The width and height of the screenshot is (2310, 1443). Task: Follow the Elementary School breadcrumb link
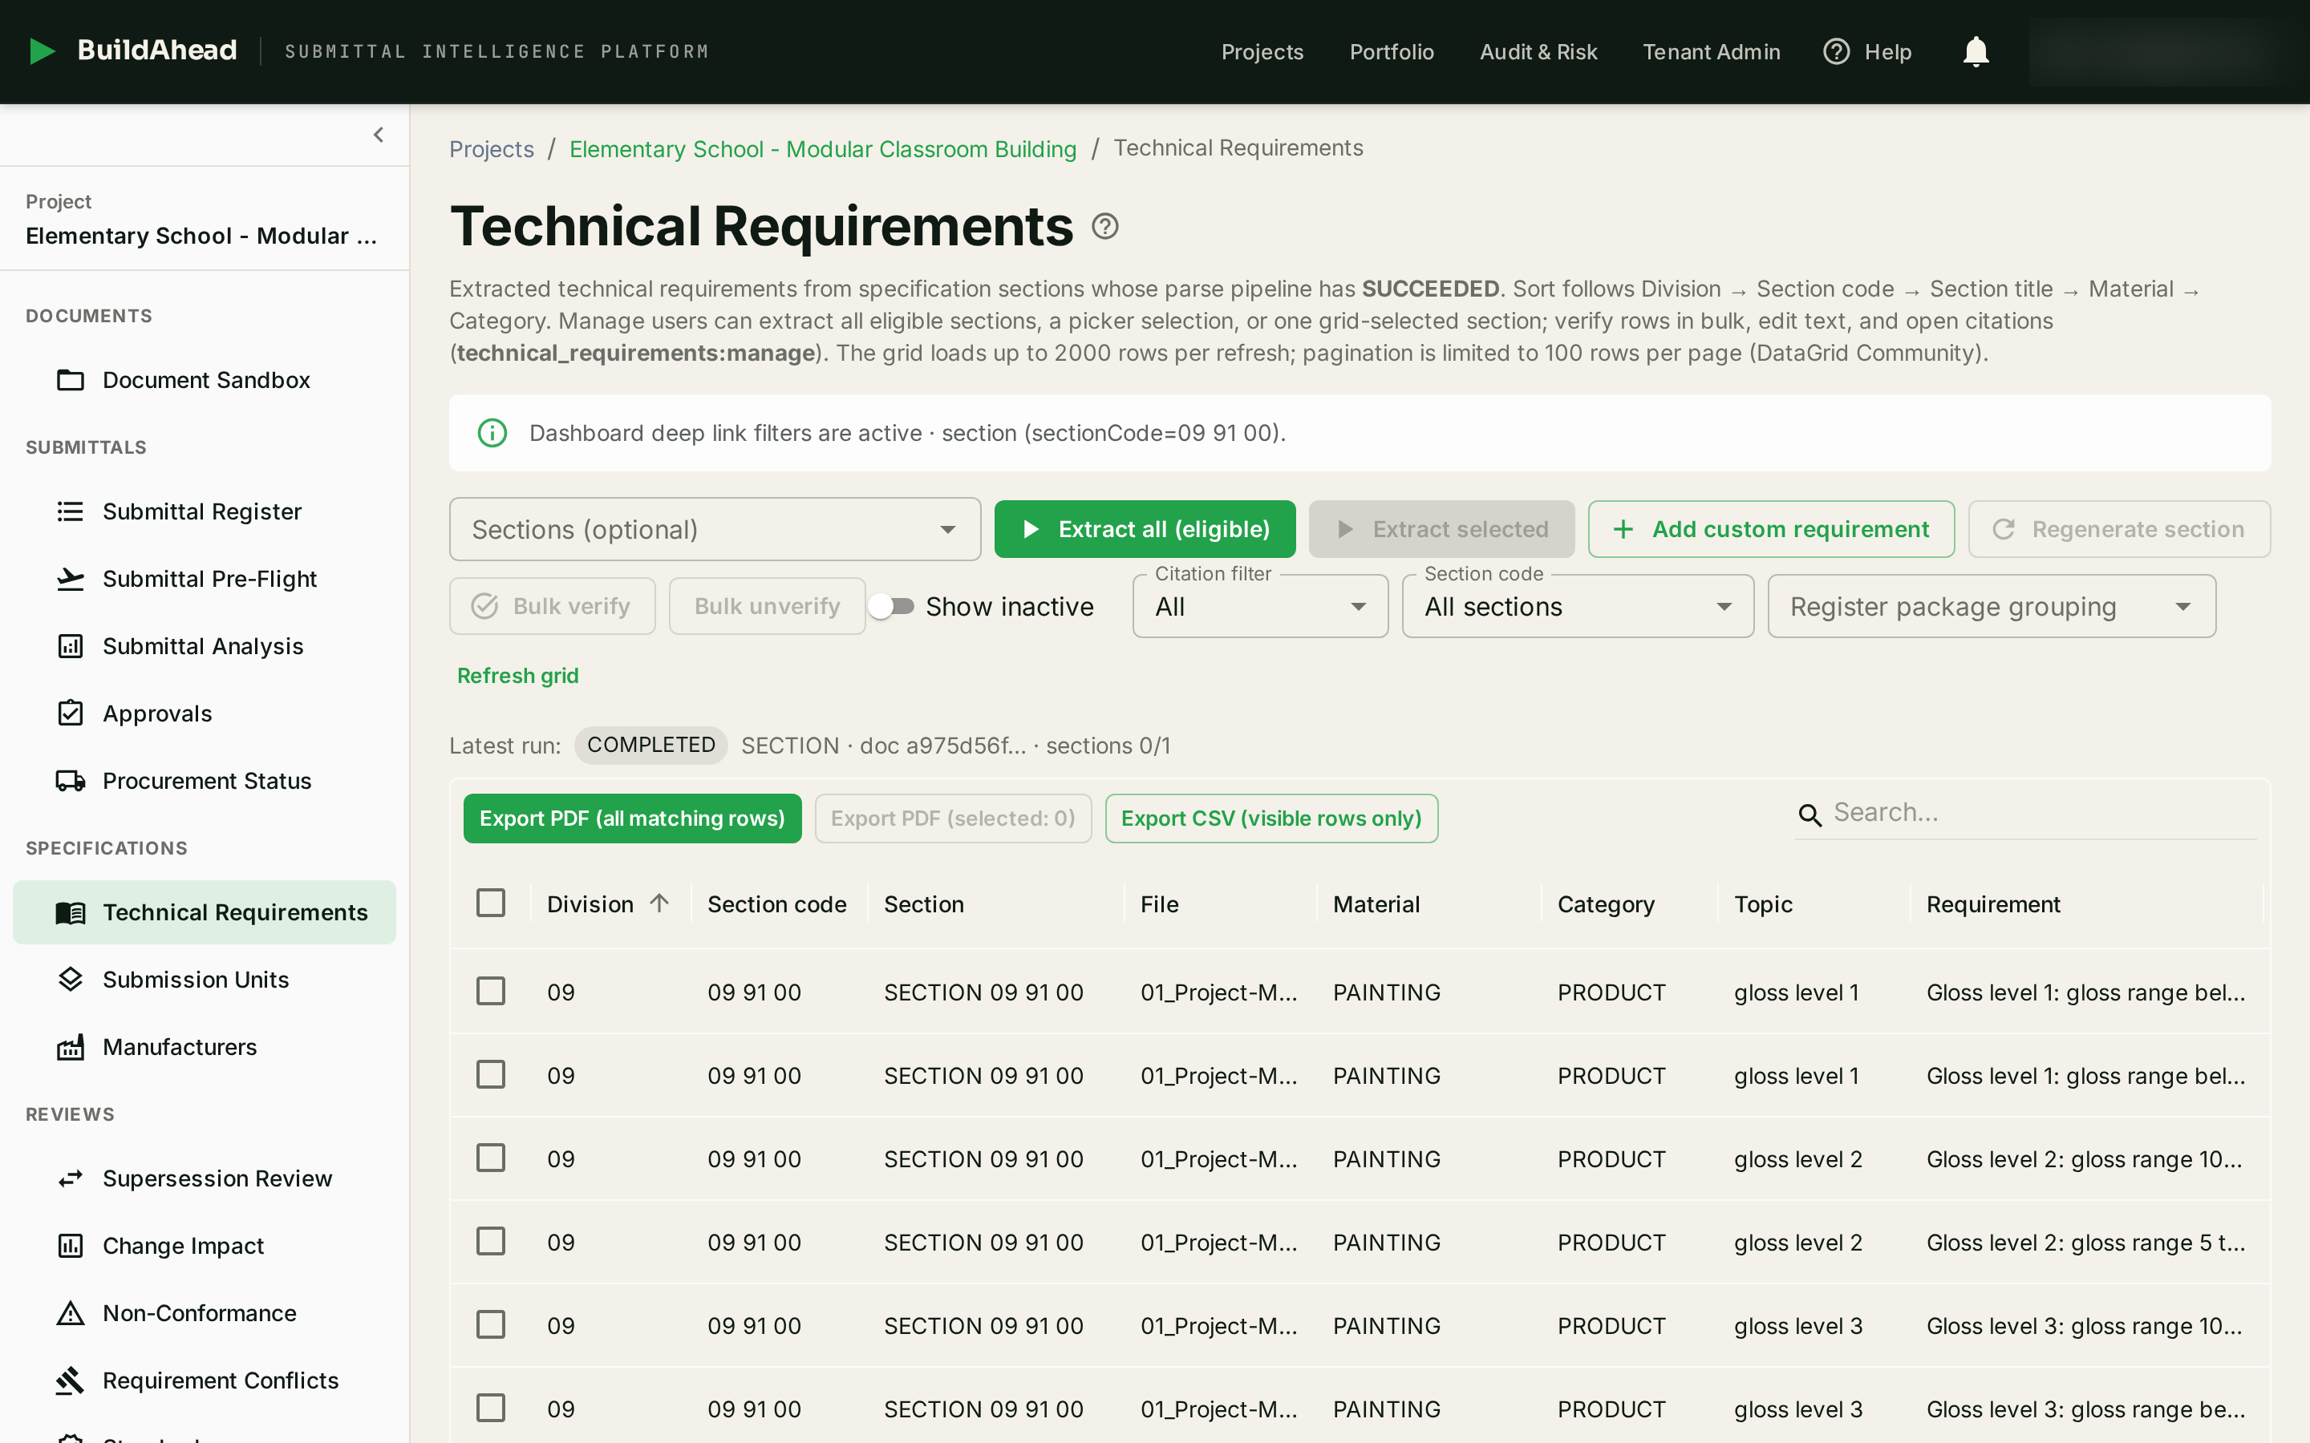coord(823,149)
